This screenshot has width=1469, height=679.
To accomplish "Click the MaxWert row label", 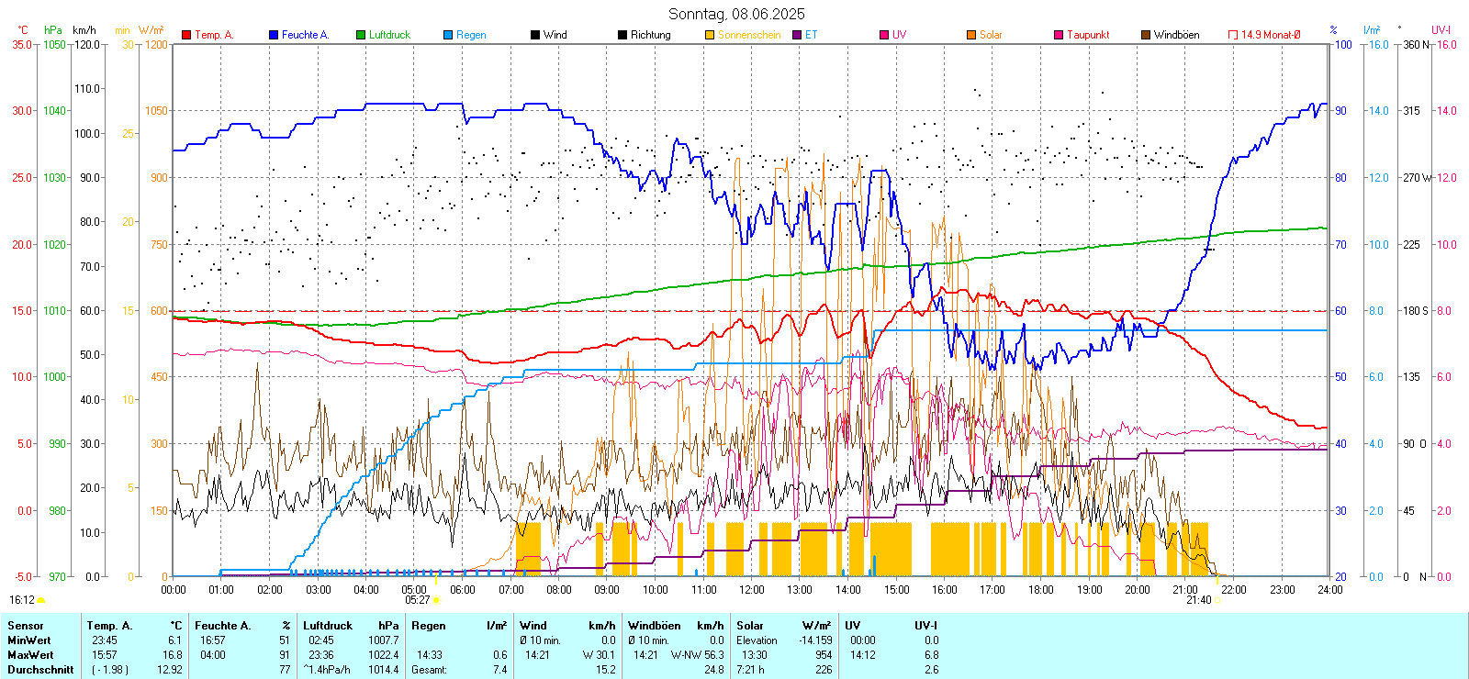I will pos(30,655).
